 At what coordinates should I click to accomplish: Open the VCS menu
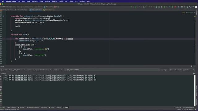tap(76, 1)
